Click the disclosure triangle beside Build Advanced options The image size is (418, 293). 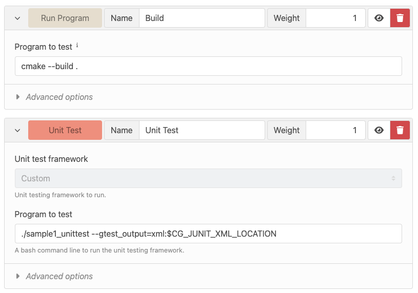point(17,97)
